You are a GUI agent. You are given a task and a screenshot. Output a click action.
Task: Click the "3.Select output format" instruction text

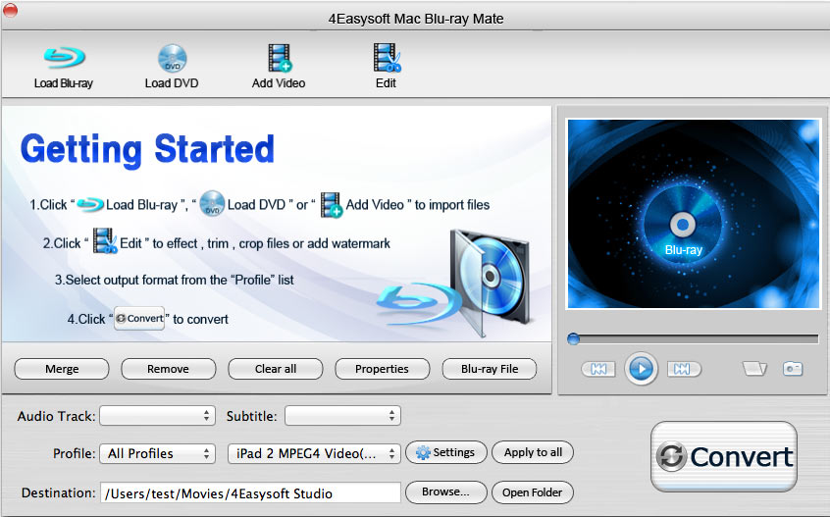175,280
